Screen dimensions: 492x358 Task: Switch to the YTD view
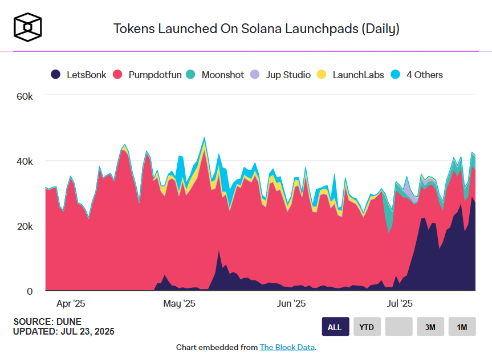(367, 327)
